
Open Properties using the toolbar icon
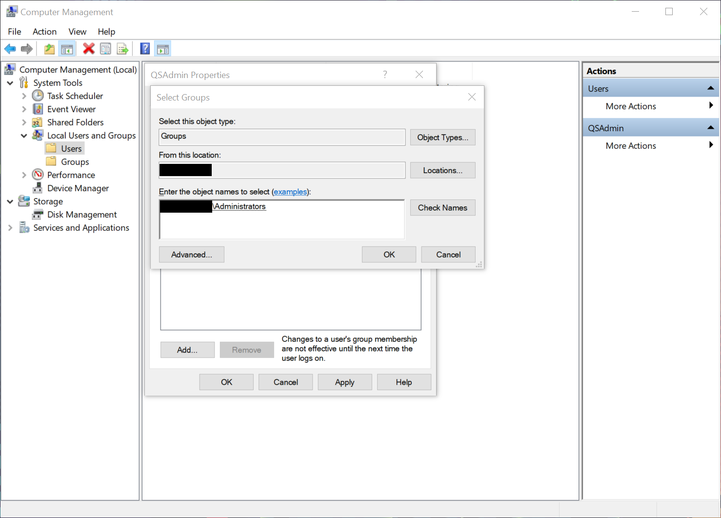(105, 48)
